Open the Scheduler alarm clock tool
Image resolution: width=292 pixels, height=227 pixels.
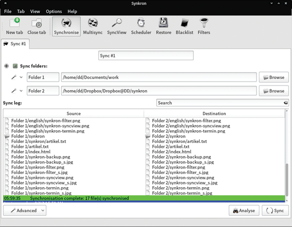(x=141, y=26)
